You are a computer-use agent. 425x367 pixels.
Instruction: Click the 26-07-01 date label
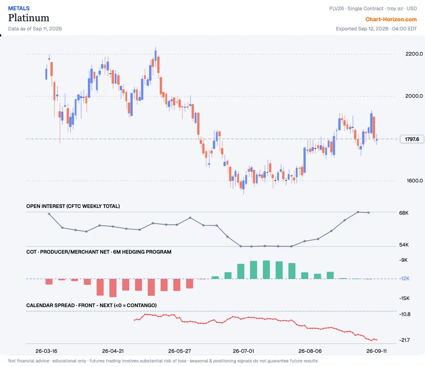[x=244, y=351]
